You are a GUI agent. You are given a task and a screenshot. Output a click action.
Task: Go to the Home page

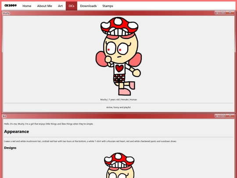[27, 6]
